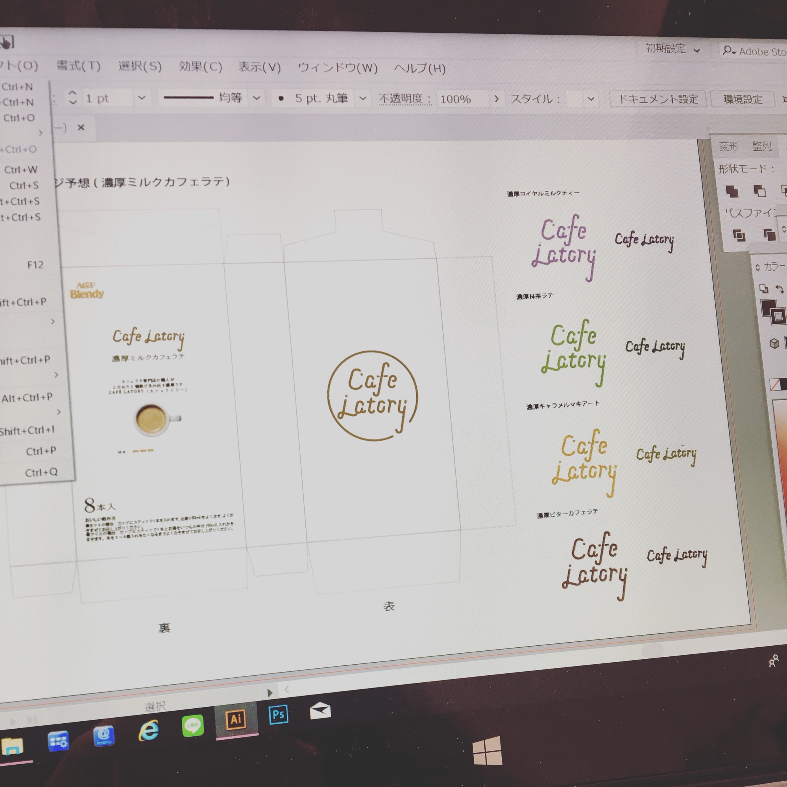Select the circular Cafe Latory logo on artboard
787x787 pixels.
coord(372,395)
